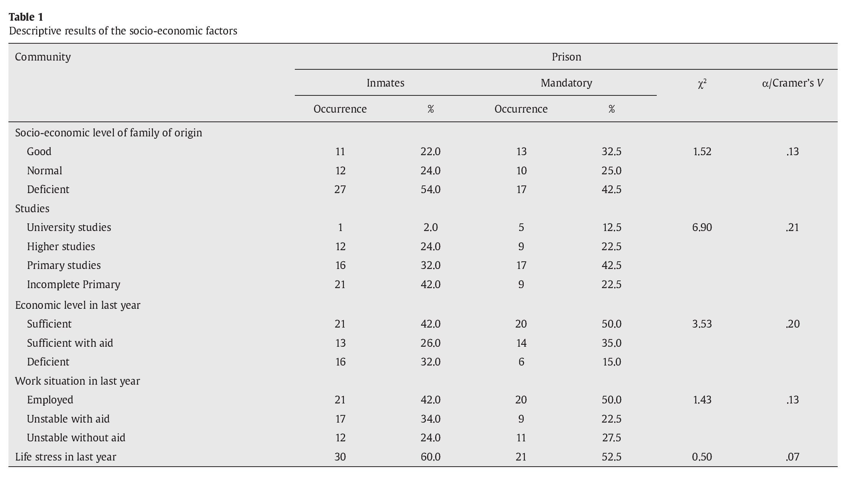
Task: Click the α/Cramer's V column header
Action: 792,83
